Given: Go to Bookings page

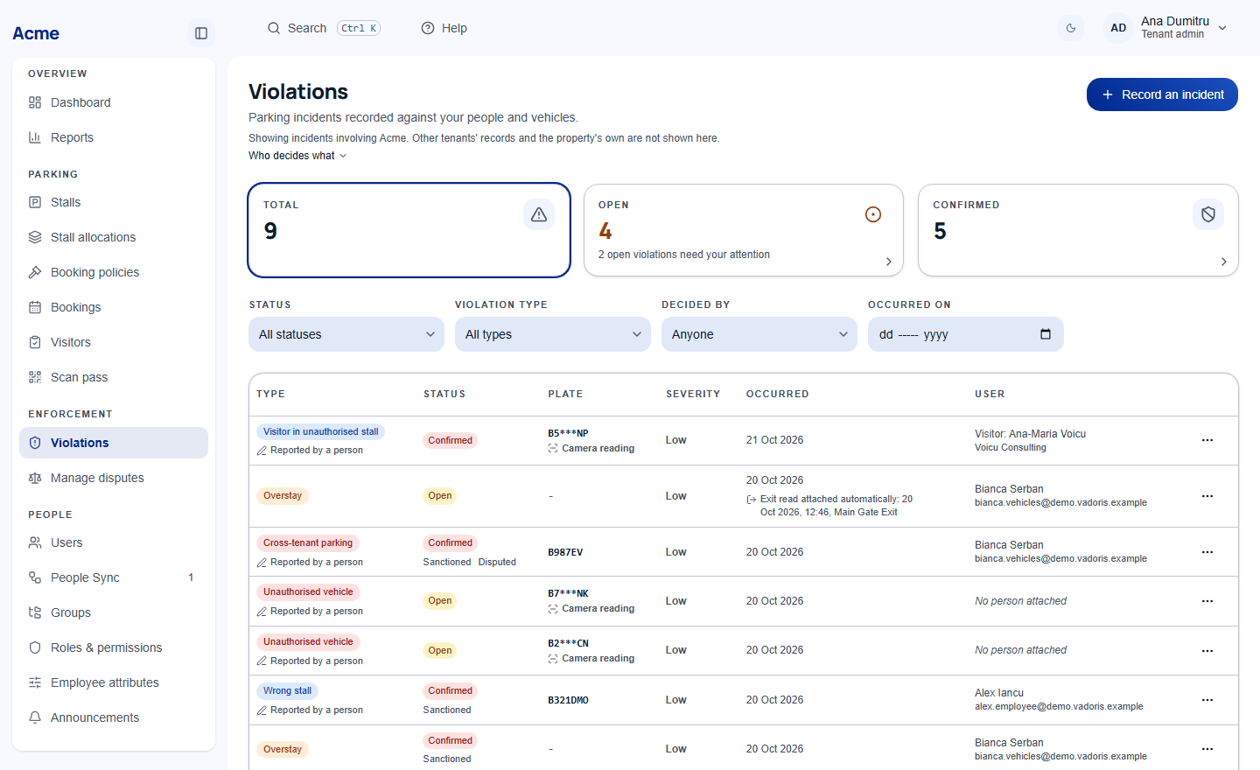Looking at the screenshot, I should 114,307.
